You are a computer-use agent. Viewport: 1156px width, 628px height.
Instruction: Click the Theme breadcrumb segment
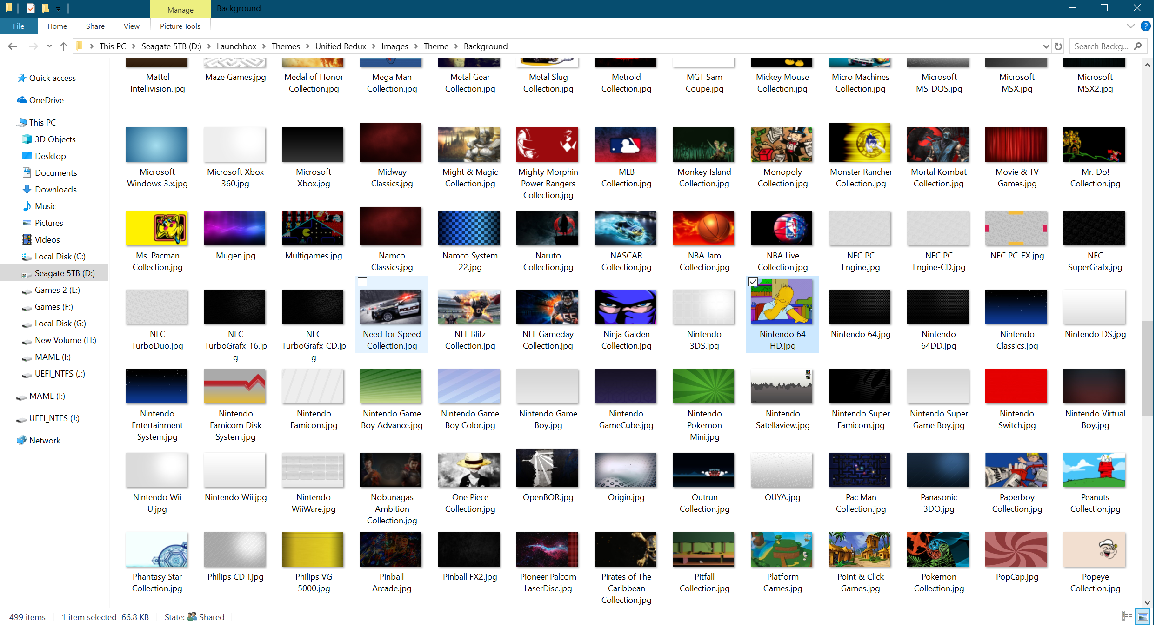click(x=436, y=46)
